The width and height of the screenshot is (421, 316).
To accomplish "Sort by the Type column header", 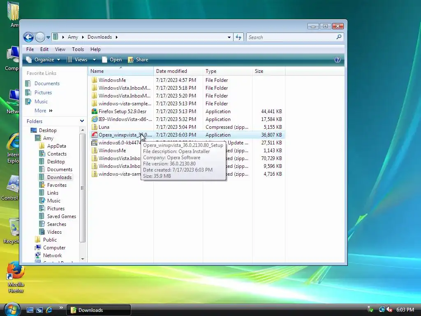I will click(227, 71).
